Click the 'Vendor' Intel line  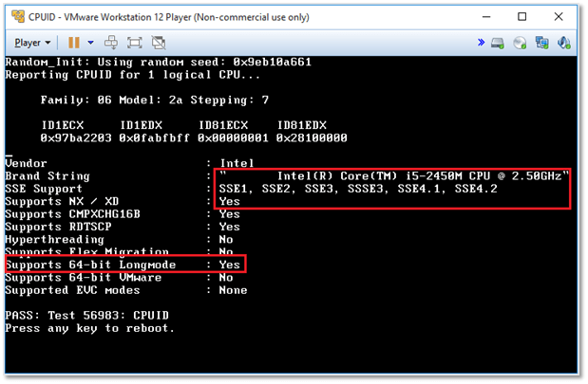pos(129,163)
